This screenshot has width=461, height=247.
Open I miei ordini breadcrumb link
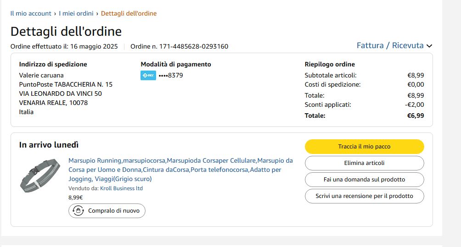coord(76,13)
